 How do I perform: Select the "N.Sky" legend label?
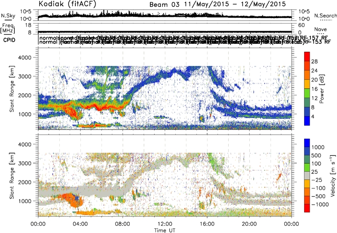click(x=8, y=16)
